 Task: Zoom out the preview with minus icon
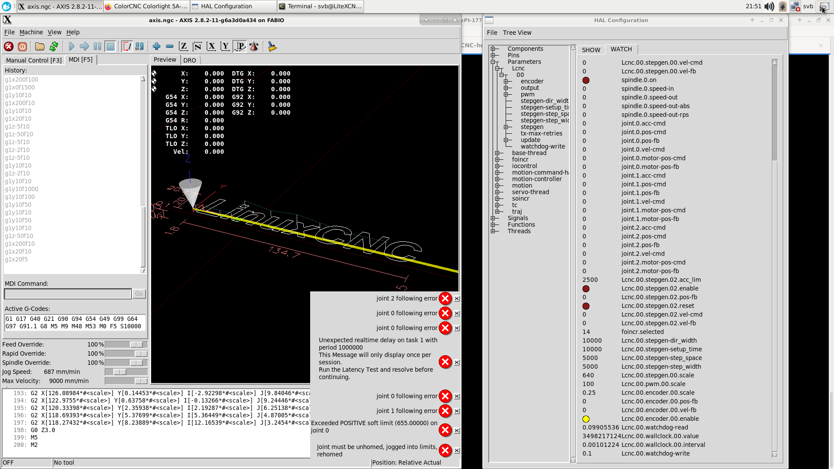[170, 46]
